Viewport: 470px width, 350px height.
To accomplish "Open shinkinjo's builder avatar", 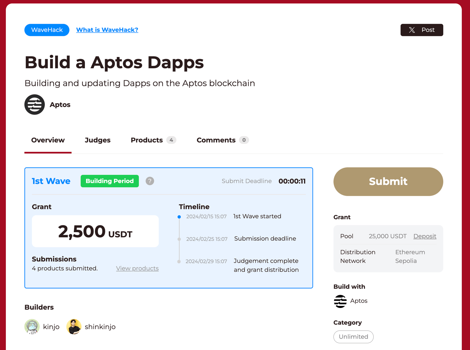I will (74, 326).
